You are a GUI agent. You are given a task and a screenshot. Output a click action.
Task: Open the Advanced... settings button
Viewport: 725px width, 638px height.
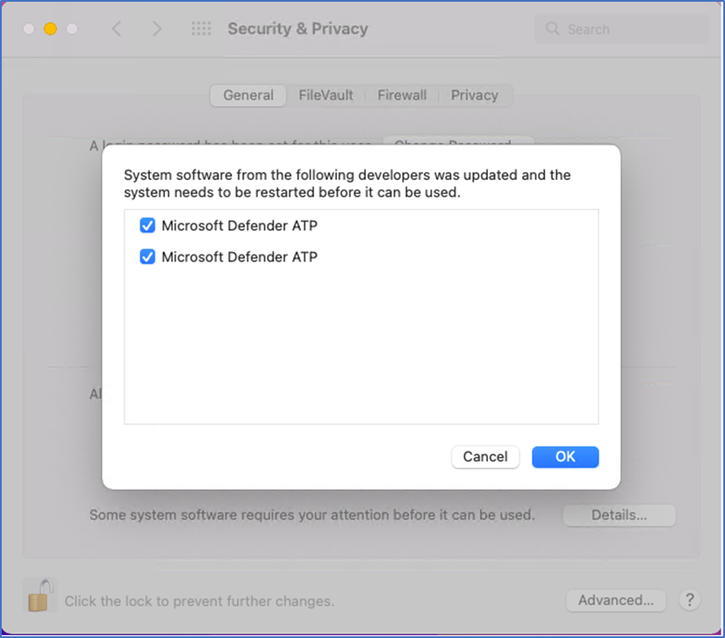click(616, 600)
